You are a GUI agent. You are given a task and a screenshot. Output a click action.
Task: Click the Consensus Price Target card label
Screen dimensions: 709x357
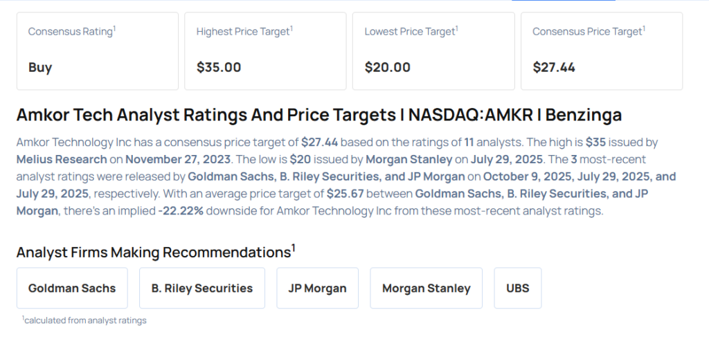pyautogui.click(x=589, y=32)
